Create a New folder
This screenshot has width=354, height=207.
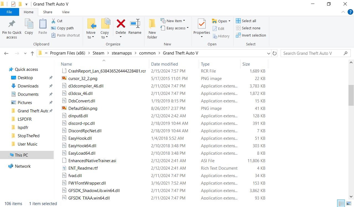click(x=152, y=29)
